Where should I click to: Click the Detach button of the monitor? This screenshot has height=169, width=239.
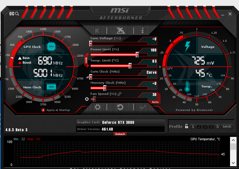click(120, 134)
